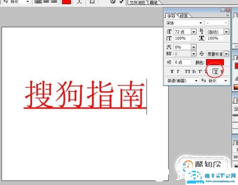Image resolution: width=238 pixels, height=185 pixels.
Task: Click the 搜狗指南 text on canvas
Action: pyautogui.click(x=85, y=94)
